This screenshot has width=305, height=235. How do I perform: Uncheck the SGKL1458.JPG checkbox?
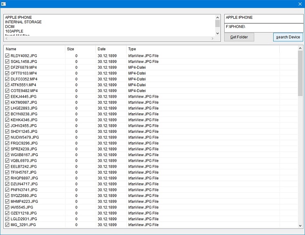click(x=7, y=62)
